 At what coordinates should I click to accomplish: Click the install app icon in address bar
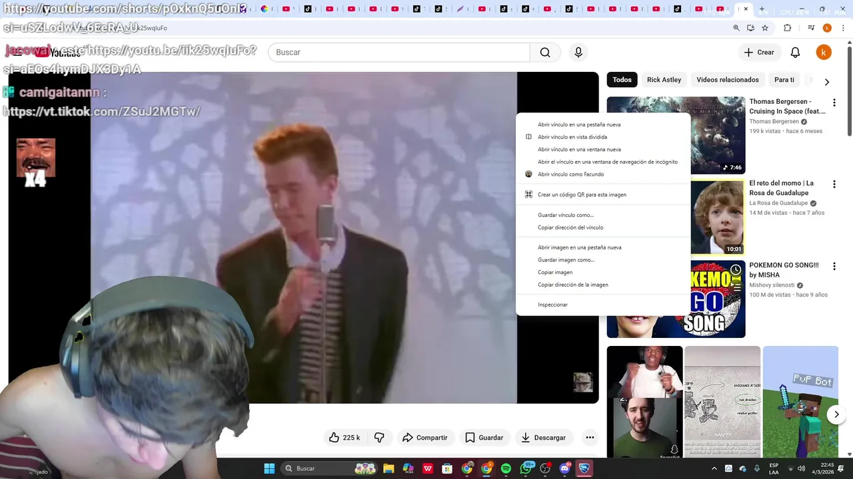click(751, 28)
